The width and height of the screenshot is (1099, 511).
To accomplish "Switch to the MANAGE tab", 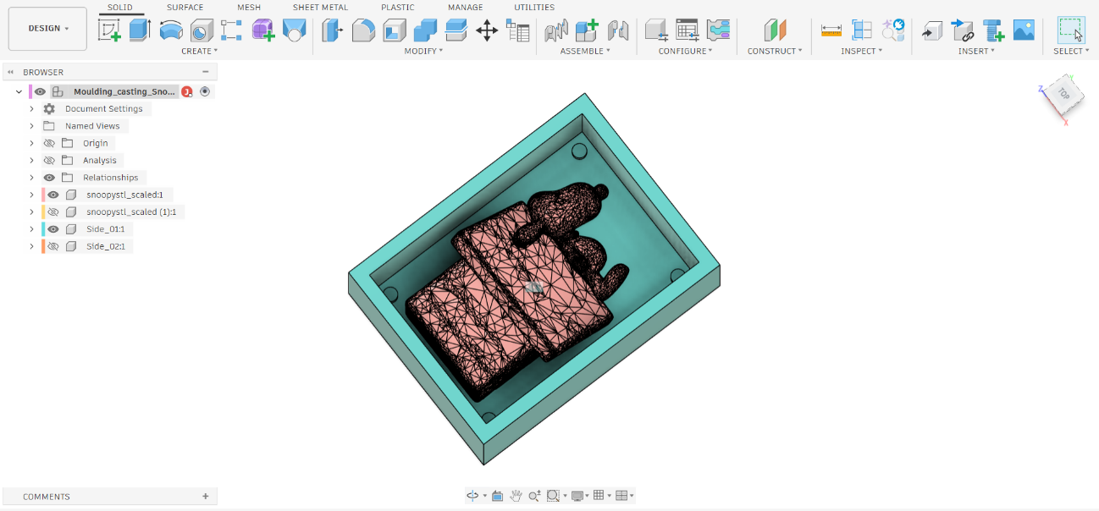I will tap(465, 8).
